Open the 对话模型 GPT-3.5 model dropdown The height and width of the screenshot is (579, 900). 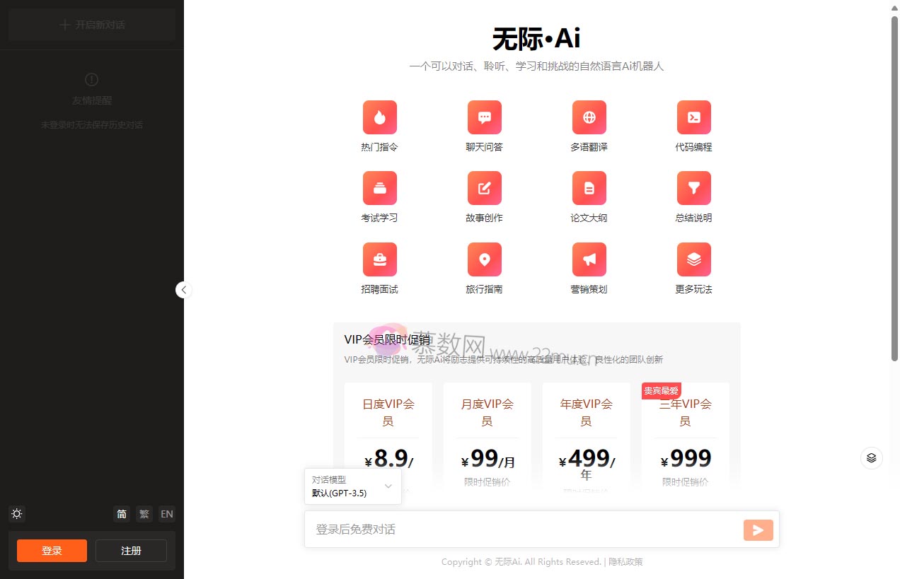[x=353, y=486]
